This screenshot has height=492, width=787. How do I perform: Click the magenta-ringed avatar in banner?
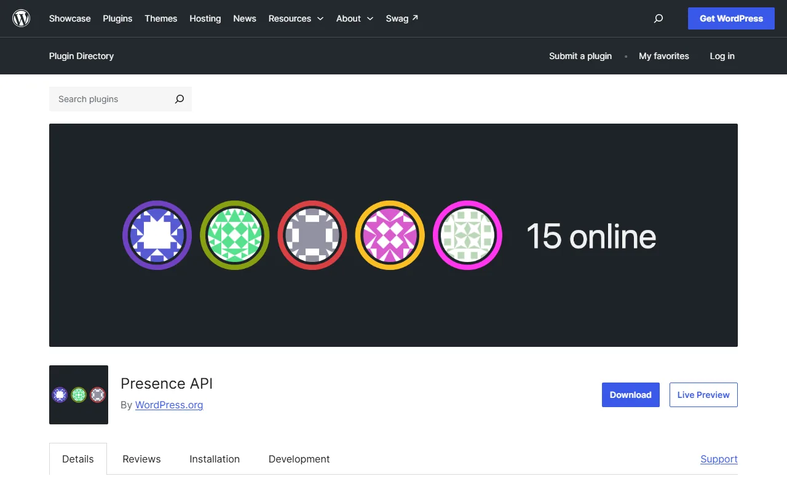coord(467,235)
